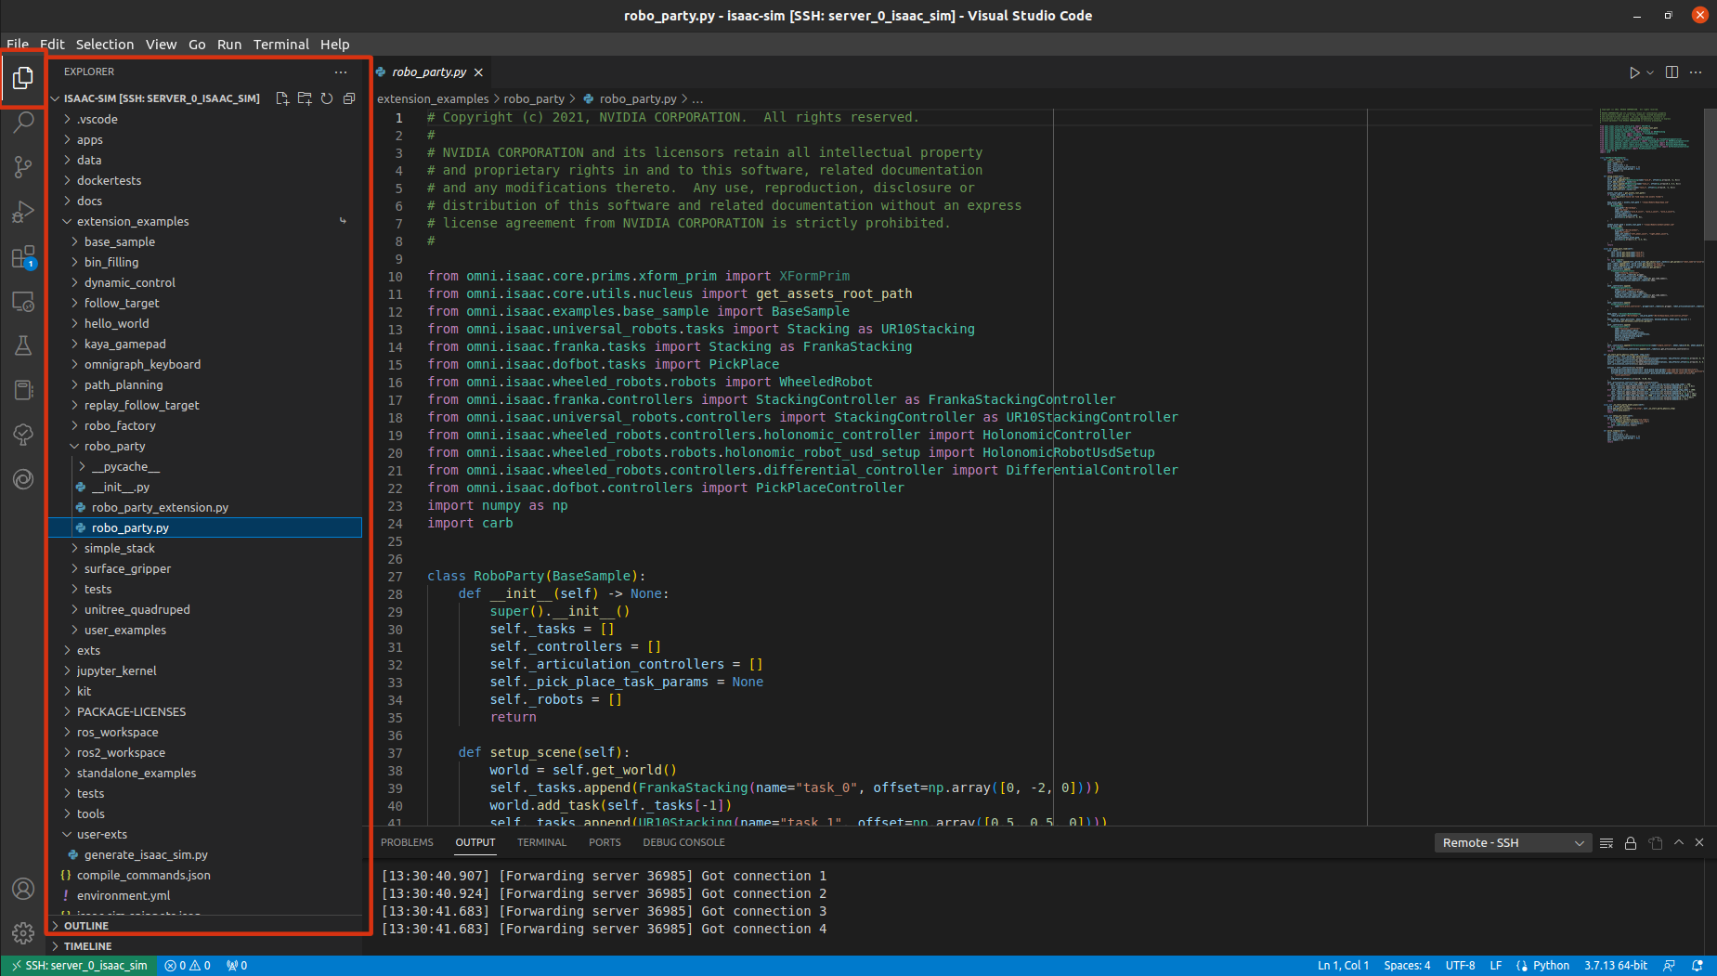Collapse all folders in Explorer
The width and height of the screenshot is (1717, 976).
coord(349,98)
